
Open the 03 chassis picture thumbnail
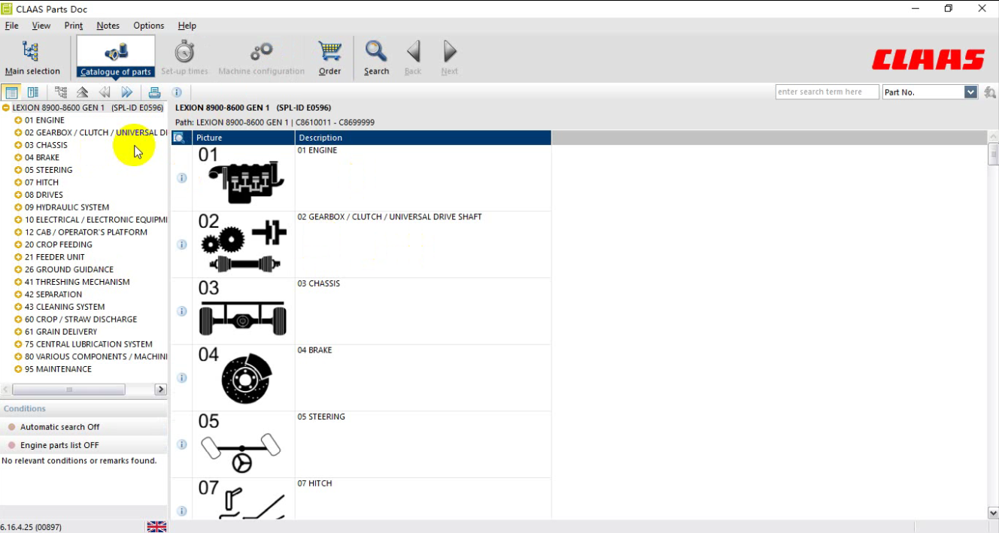(x=243, y=310)
